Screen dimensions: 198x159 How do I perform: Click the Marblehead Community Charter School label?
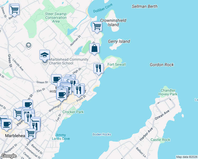pyautogui.click(x=69, y=61)
